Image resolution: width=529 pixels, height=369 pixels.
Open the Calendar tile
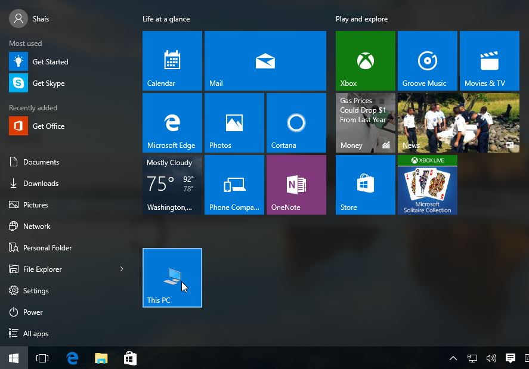point(172,60)
